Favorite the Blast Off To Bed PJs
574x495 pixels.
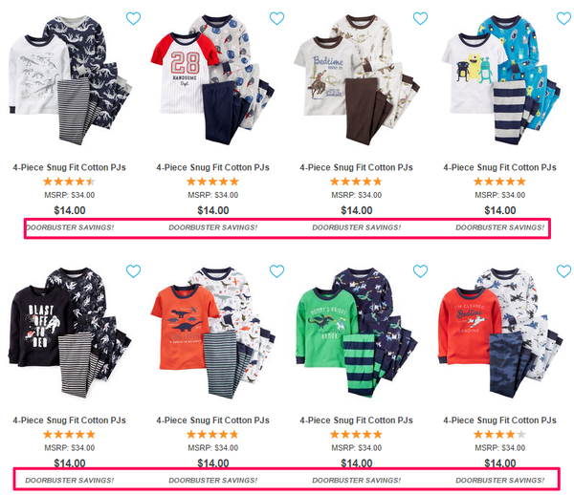(x=133, y=271)
